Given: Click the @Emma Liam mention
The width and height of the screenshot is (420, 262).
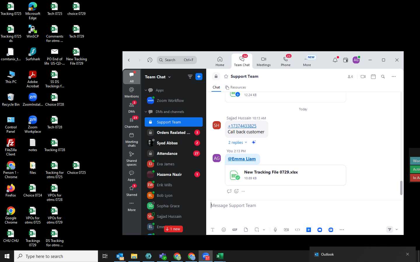Looking at the screenshot, I should [x=242, y=159].
